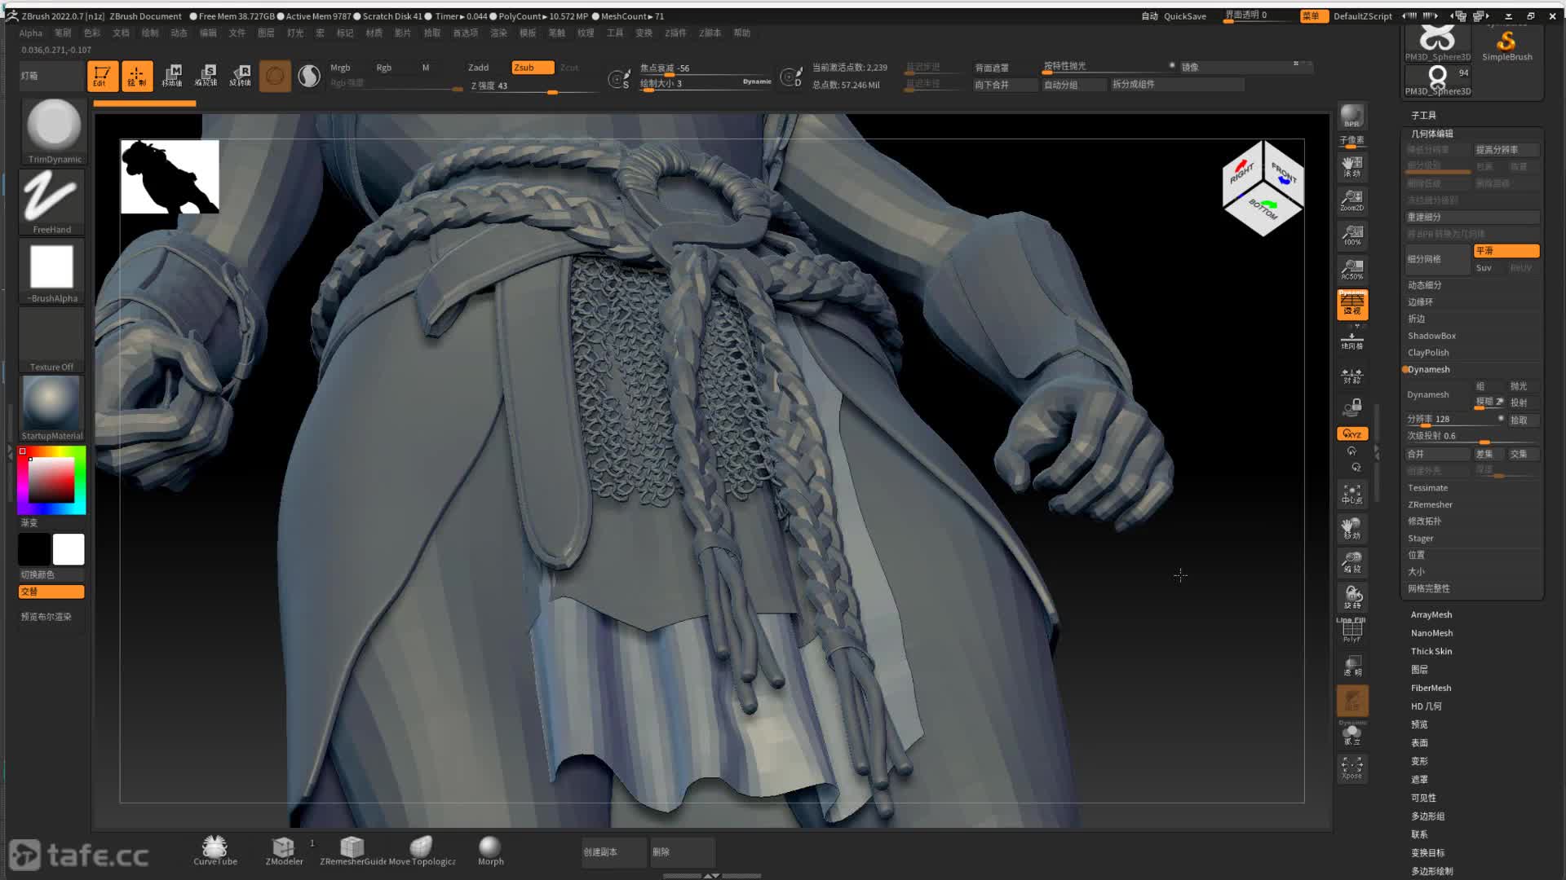Open the BrushAlpha selector

tap(52, 271)
